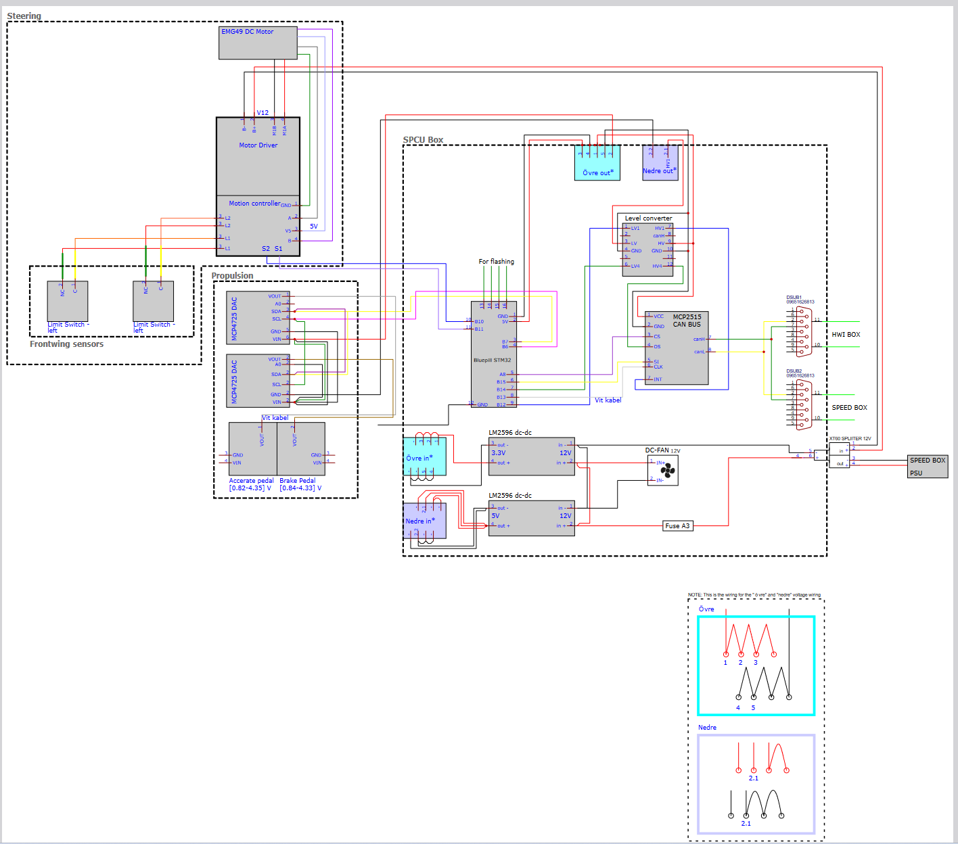Click the Vit kabel label above pedals

pyautogui.click(x=275, y=418)
